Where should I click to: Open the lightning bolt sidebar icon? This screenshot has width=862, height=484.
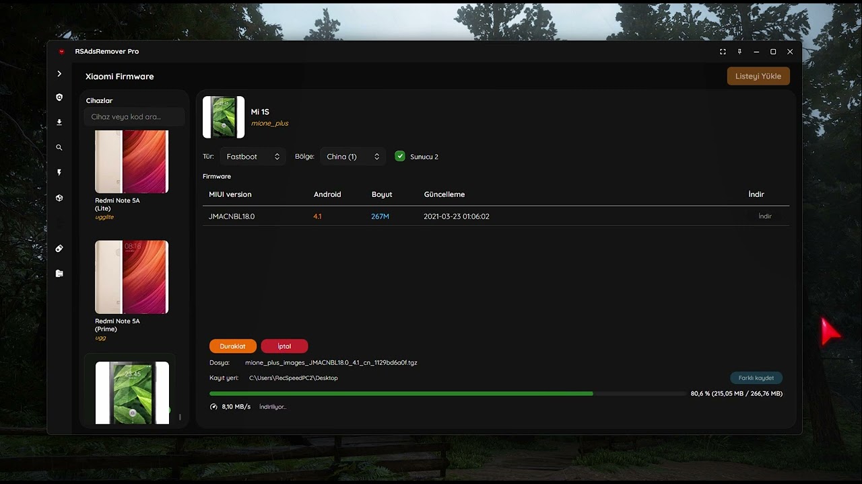point(59,173)
